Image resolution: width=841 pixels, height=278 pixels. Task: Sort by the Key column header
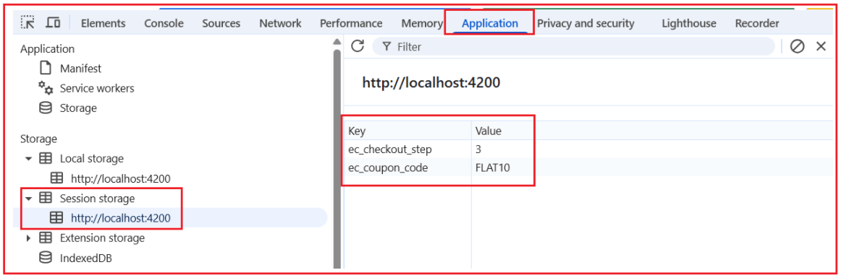click(x=407, y=131)
